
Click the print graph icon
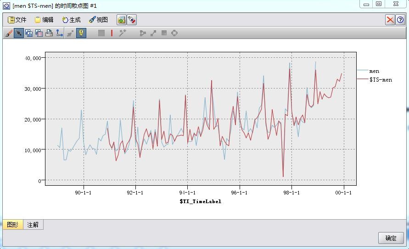(49, 33)
